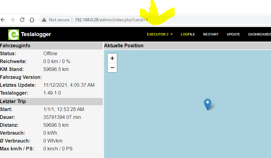Viewport: 271px width, 158px height.
Task: Select Reichweite value 0.0 km / 0 %
Action: (x=57, y=62)
